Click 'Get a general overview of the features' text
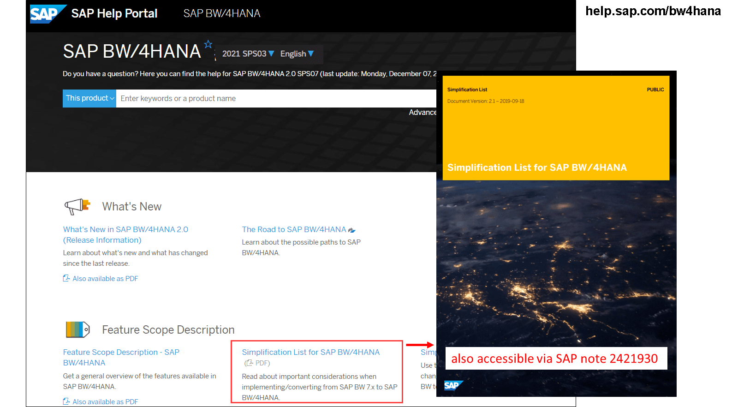The image size is (738, 407). pyautogui.click(x=140, y=381)
